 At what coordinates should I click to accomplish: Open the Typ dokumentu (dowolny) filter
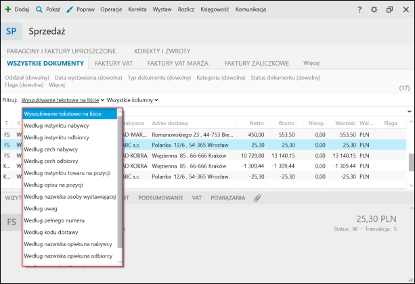click(159, 78)
